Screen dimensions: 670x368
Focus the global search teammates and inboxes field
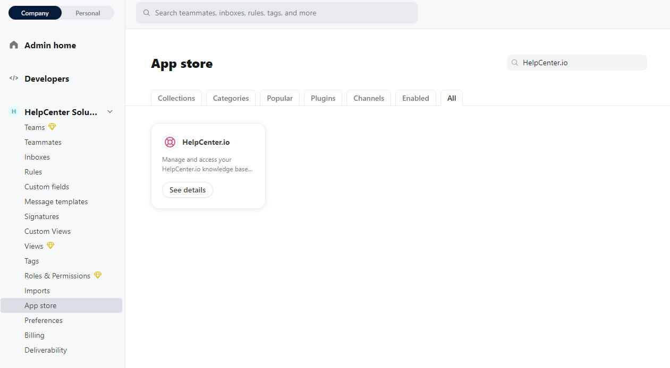[x=277, y=13]
